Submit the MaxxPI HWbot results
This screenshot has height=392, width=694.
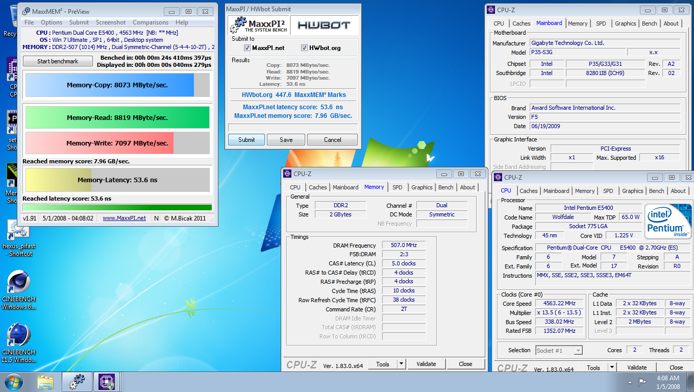point(246,140)
